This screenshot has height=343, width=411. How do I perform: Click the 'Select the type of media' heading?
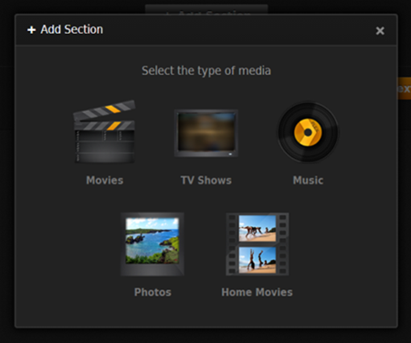point(206,70)
